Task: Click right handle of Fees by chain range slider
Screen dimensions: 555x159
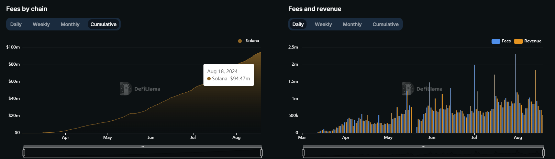Action: pyautogui.click(x=262, y=152)
